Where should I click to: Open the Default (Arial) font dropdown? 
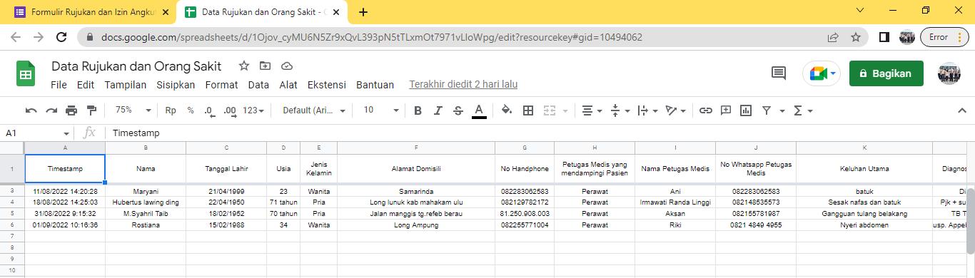click(x=314, y=110)
